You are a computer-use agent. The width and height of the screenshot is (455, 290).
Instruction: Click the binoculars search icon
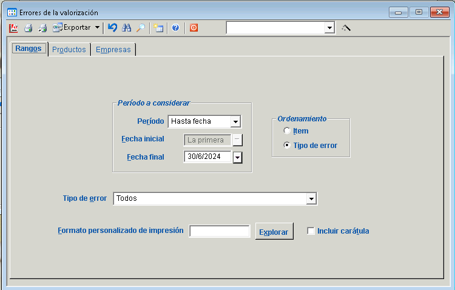[x=127, y=28]
